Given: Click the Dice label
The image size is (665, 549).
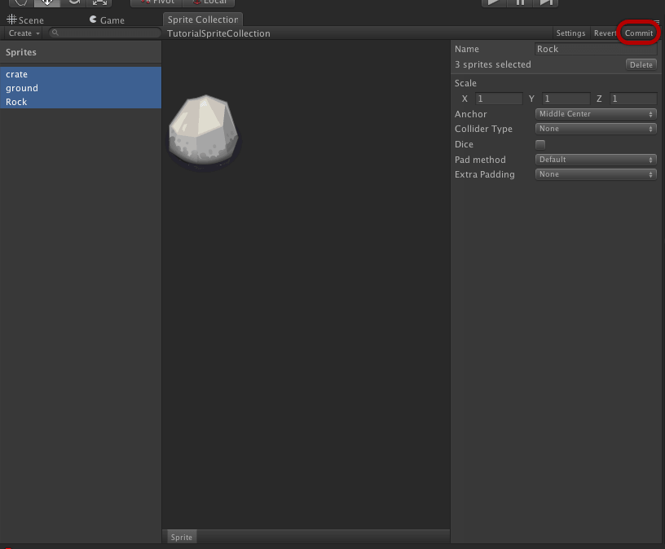Looking at the screenshot, I should pos(464,144).
